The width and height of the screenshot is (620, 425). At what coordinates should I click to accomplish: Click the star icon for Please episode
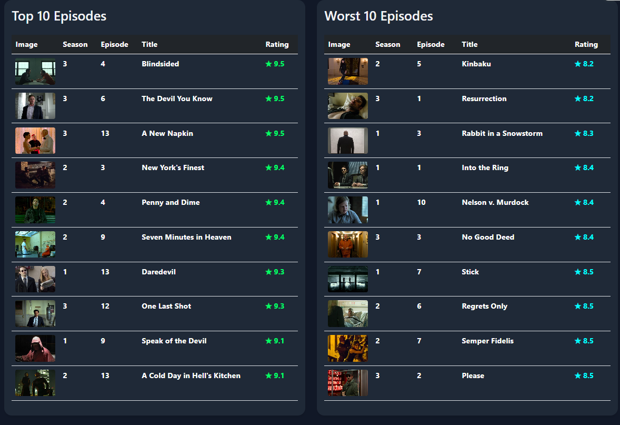(578, 376)
